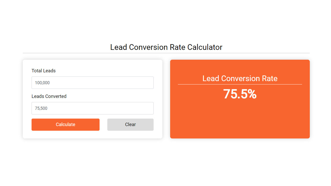Place cursor in the Total Leads box
This screenshot has width=331, height=186.
click(92, 83)
